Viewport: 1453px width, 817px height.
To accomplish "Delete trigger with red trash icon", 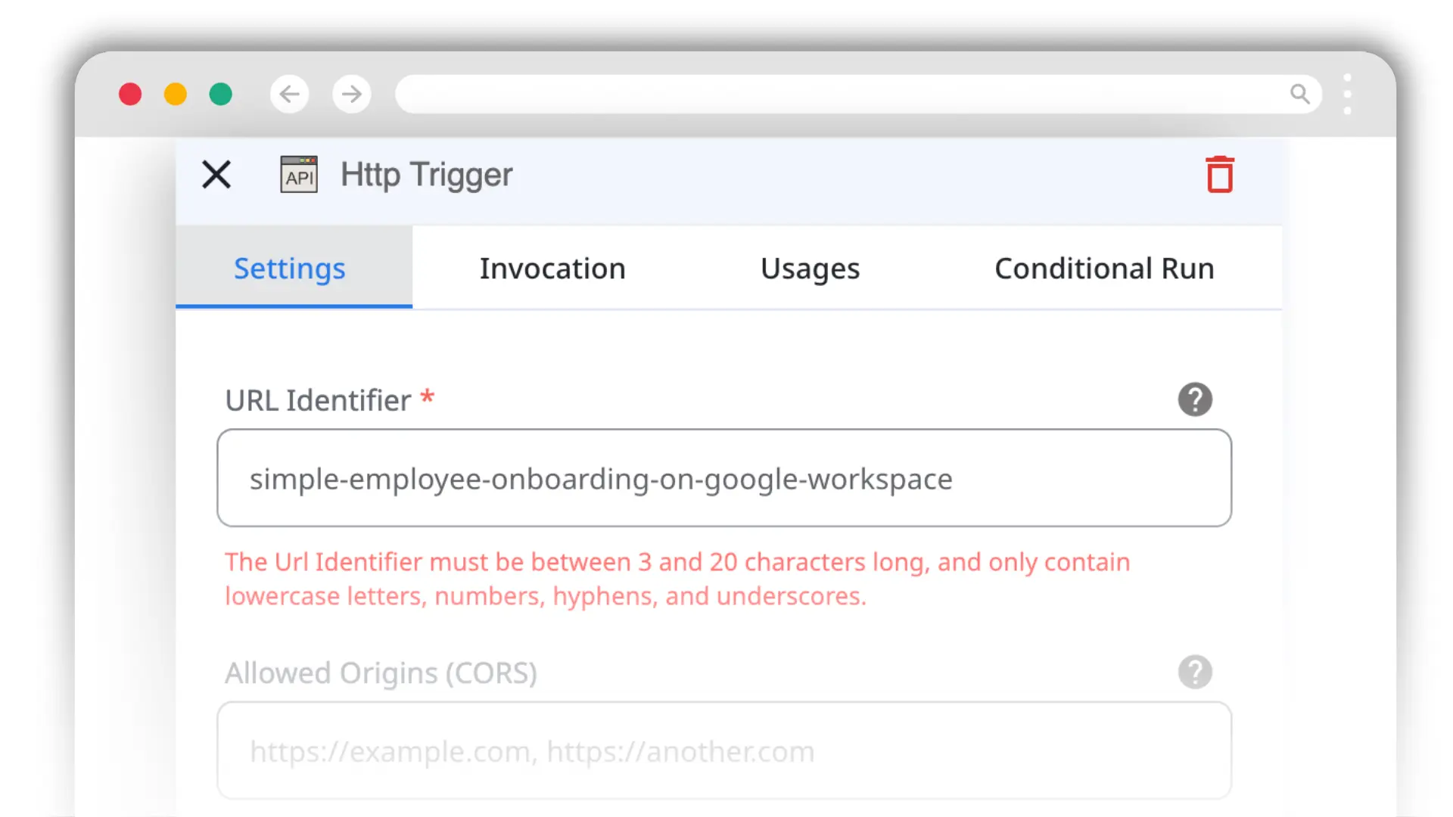I will coord(1219,175).
